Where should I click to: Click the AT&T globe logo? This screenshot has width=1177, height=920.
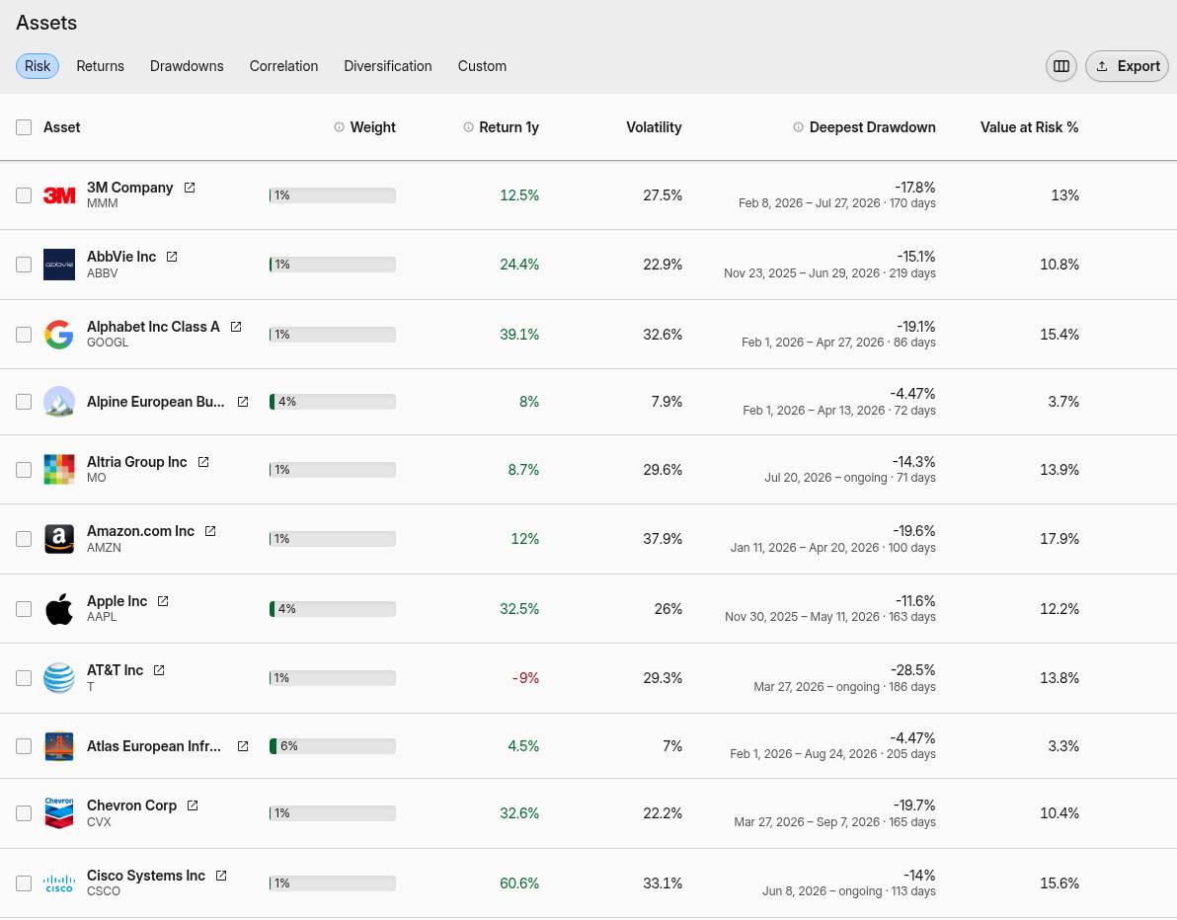tap(59, 677)
